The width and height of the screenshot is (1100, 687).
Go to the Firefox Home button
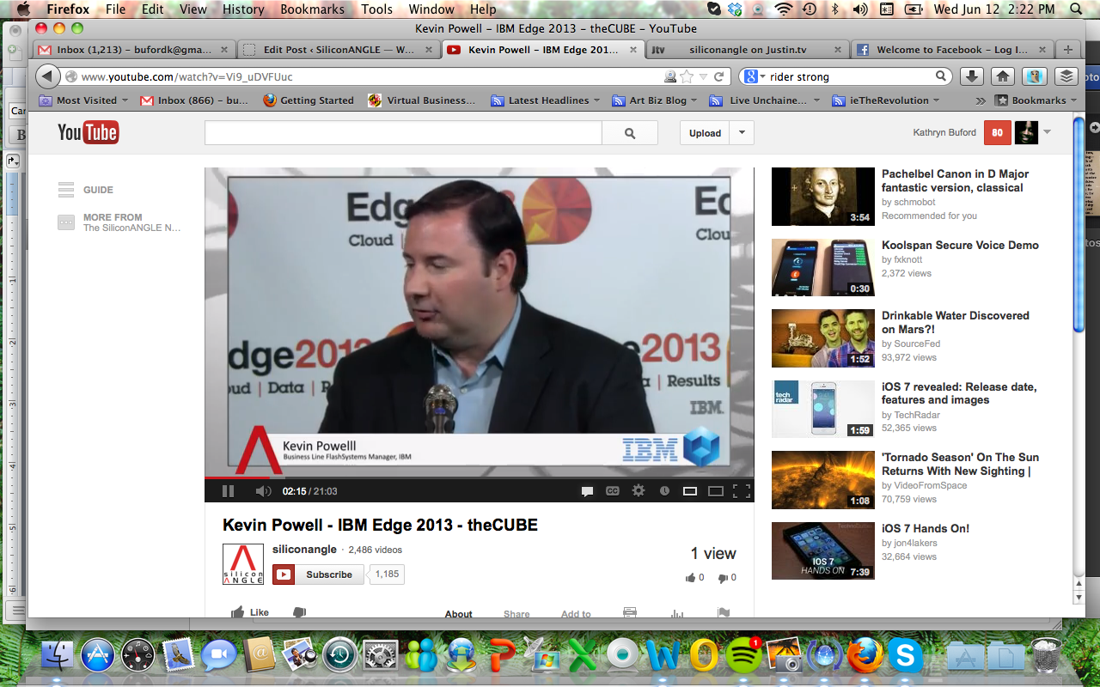point(1002,76)
